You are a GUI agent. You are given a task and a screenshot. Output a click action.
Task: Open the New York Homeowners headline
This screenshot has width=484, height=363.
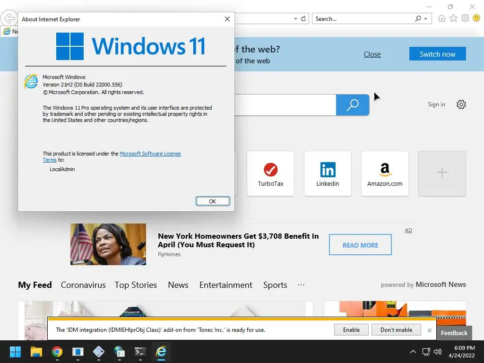[238, 241]
